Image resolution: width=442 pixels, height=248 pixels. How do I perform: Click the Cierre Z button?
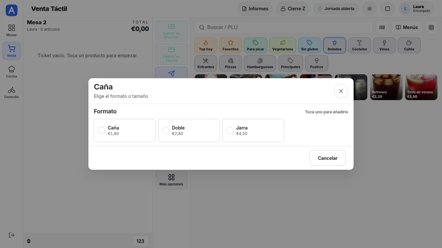coord(293,9)
